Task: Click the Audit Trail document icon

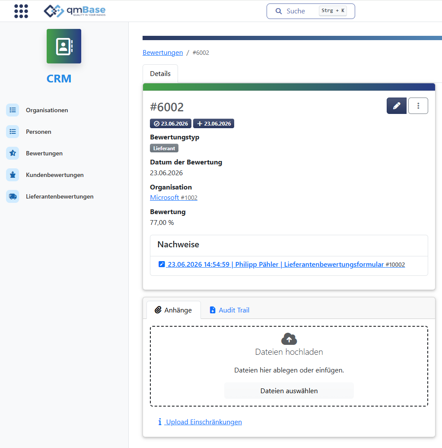Action: (213, 310)
